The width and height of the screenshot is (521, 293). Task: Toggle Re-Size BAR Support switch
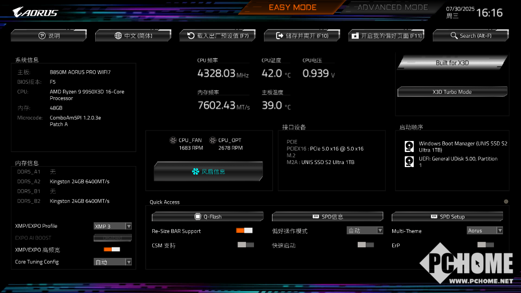(x=244, y=230)
